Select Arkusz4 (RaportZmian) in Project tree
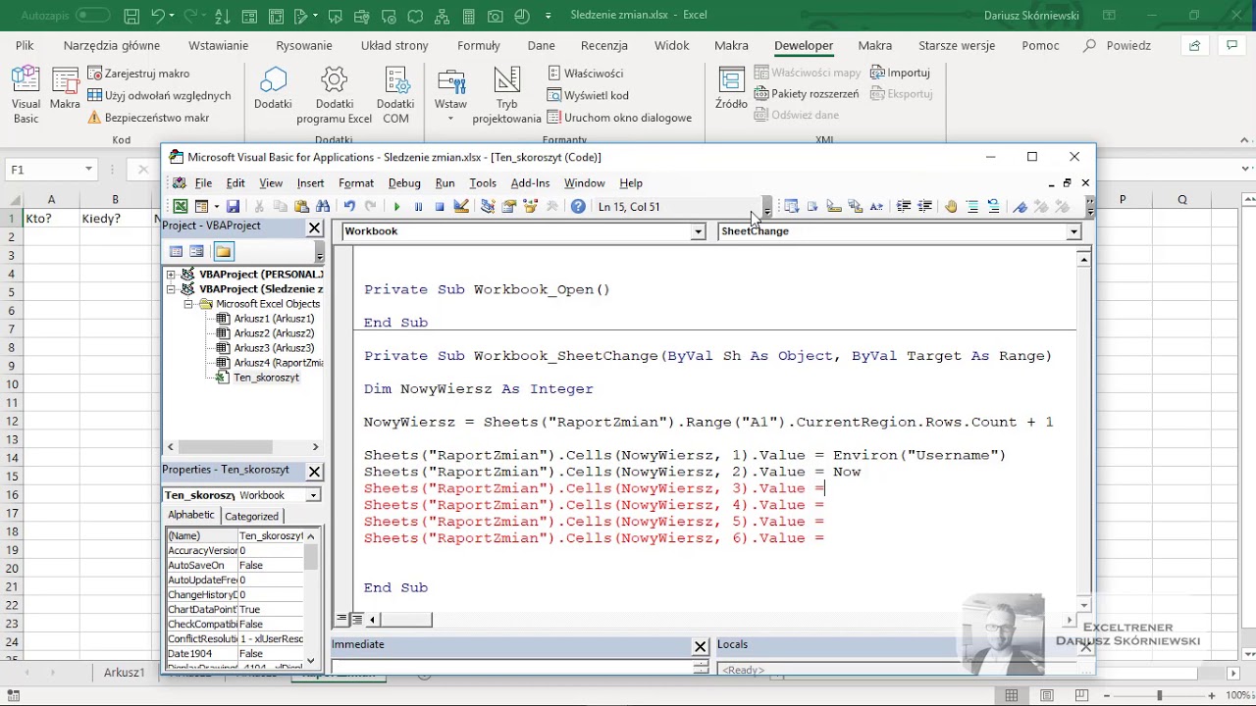 point(269,363)
